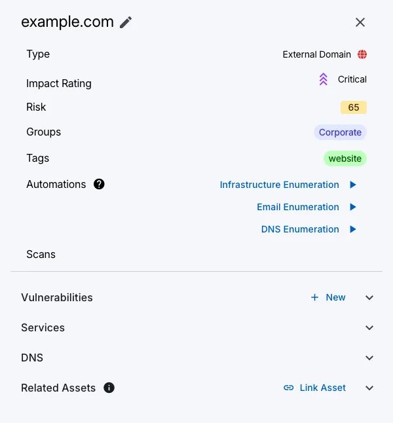Viewport: 393px width, 423px height.
Task: Close the example.com asset panel
Action: tap(360, 22)
